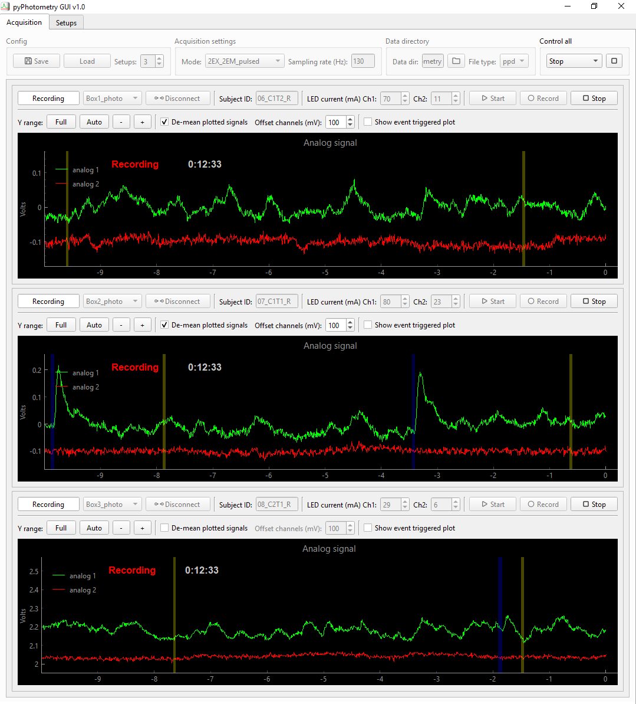Stop acquisition for subject 08_C2T1_R
Screen dimensions: 636x704
pos(594,504)
